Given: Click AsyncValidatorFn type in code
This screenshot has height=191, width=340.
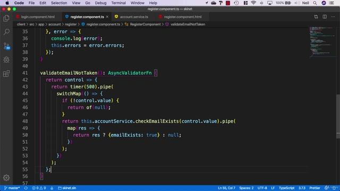Looking at the screenshot, I should point(130,73).
